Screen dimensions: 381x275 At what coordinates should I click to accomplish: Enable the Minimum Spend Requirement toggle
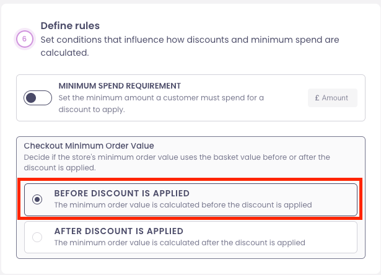tap(38, 98)
